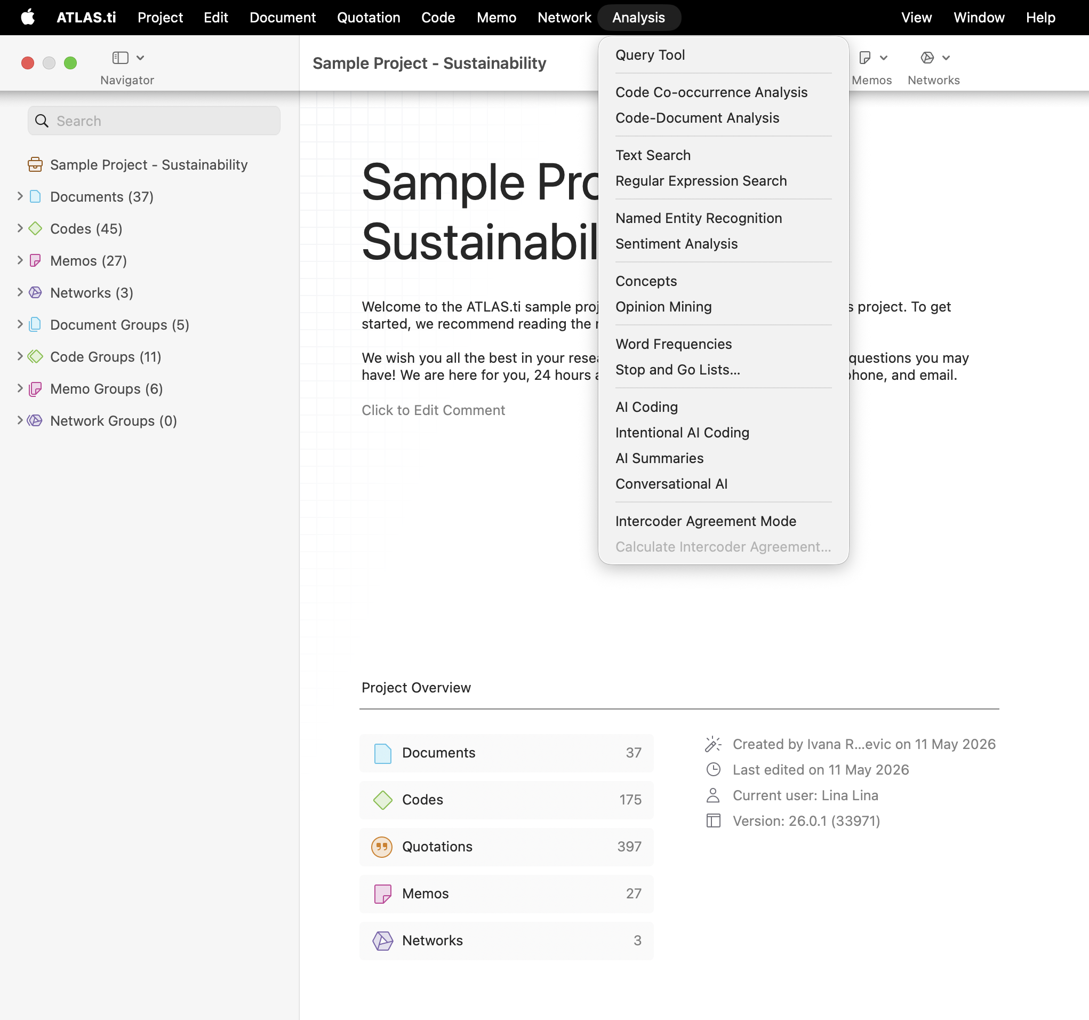This screenshot has height=1020, width=1089.
Task: Expand the Documents (37) tree node
Action: pos(20,196)
